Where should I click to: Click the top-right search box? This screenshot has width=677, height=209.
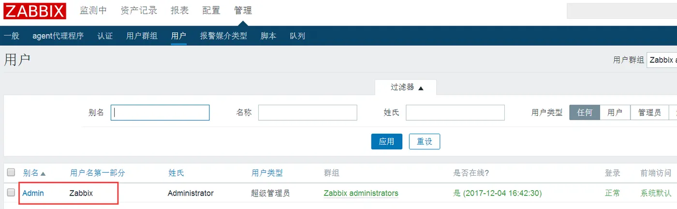(x=621, y=11)
